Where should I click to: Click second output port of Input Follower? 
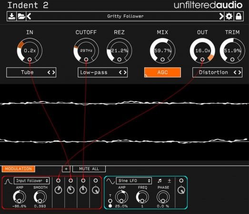(x=70, y=181)
